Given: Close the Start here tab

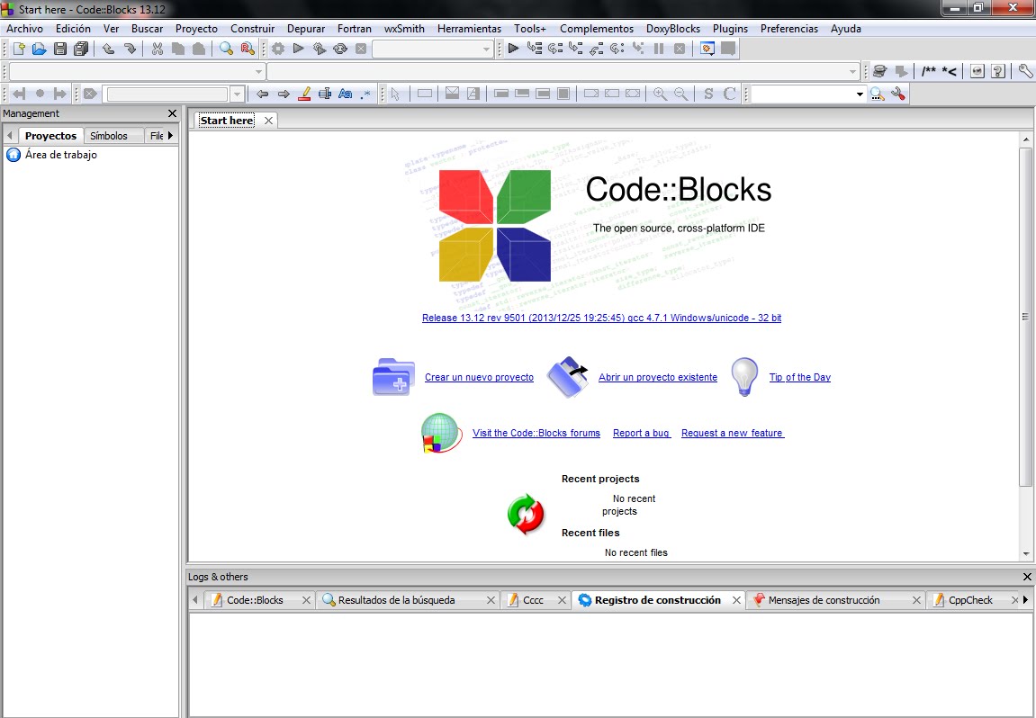Looking at the screenshot, I should coord(268,121).
